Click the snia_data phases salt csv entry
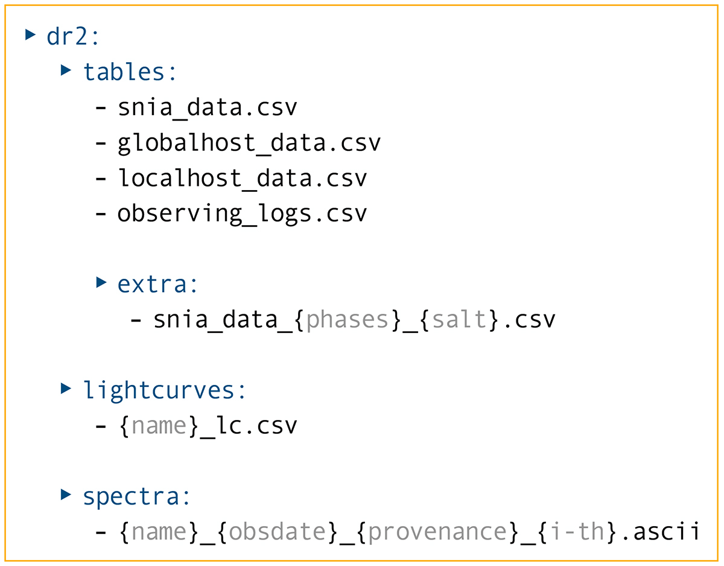This screenshot has width=724, height=566. click(x=354, y=320)
